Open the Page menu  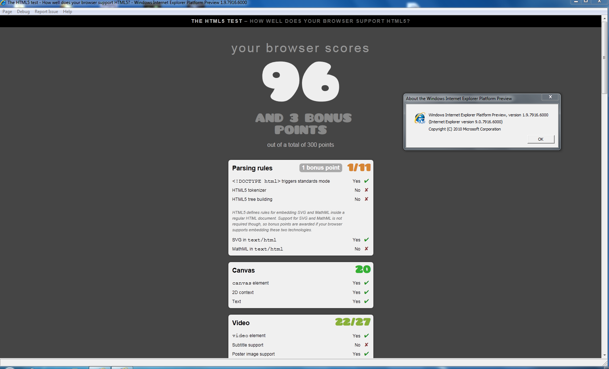(x=7, y=12)
